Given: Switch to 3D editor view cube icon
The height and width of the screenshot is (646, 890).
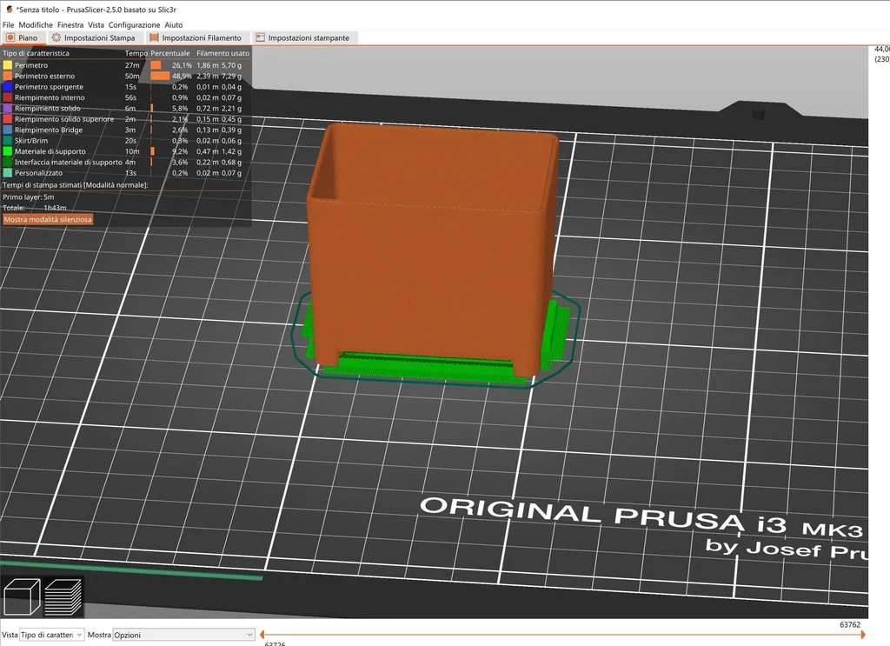Looking at the screenshot, I should tap(22, 596).
